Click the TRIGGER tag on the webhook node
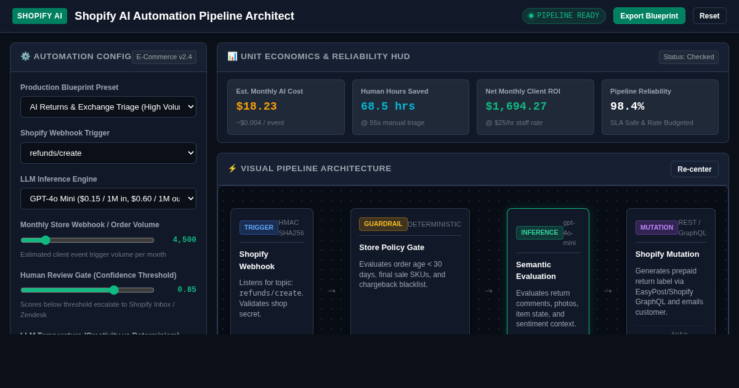Screen dimensions: 739x388 tap(259, 227)
